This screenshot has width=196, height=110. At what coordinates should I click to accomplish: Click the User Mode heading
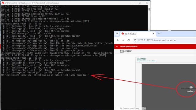(141, 59)
